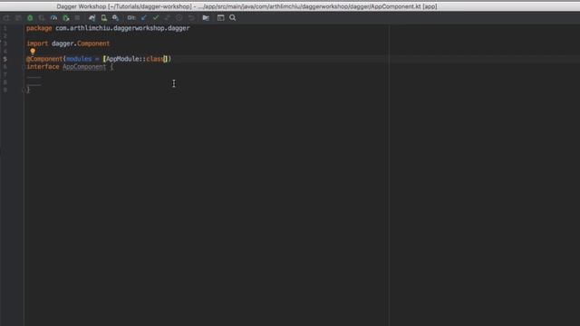580x326 pixels.
Task: Click line number 5 in gutter
Action: point(5,59)
